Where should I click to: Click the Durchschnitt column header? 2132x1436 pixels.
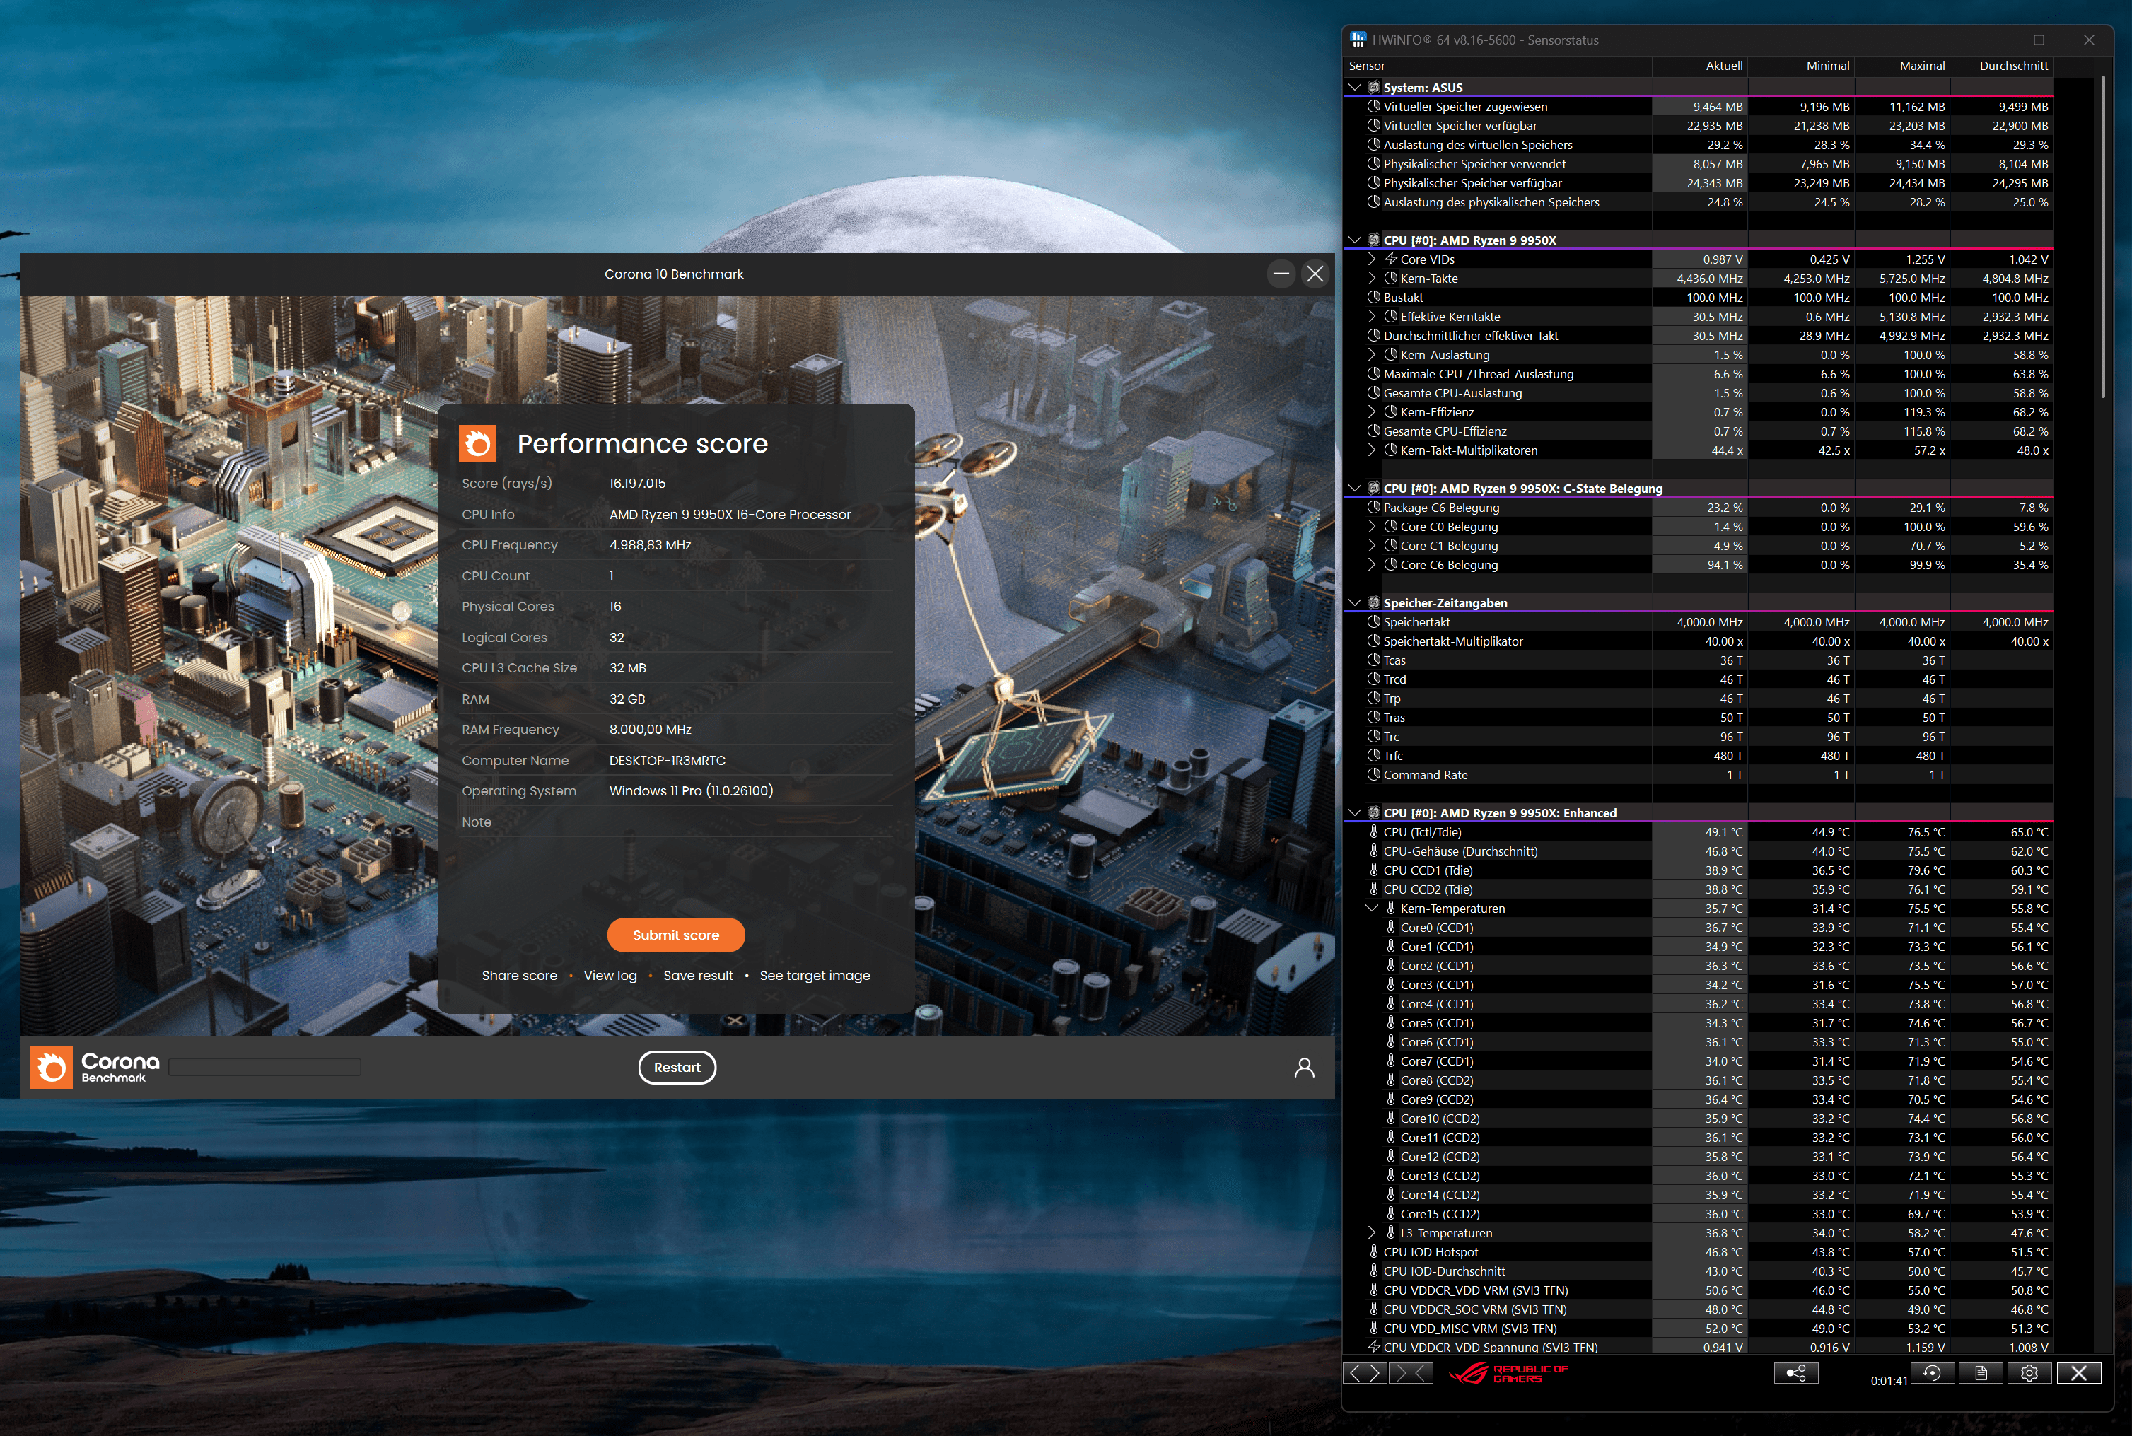coord(2012,66)
